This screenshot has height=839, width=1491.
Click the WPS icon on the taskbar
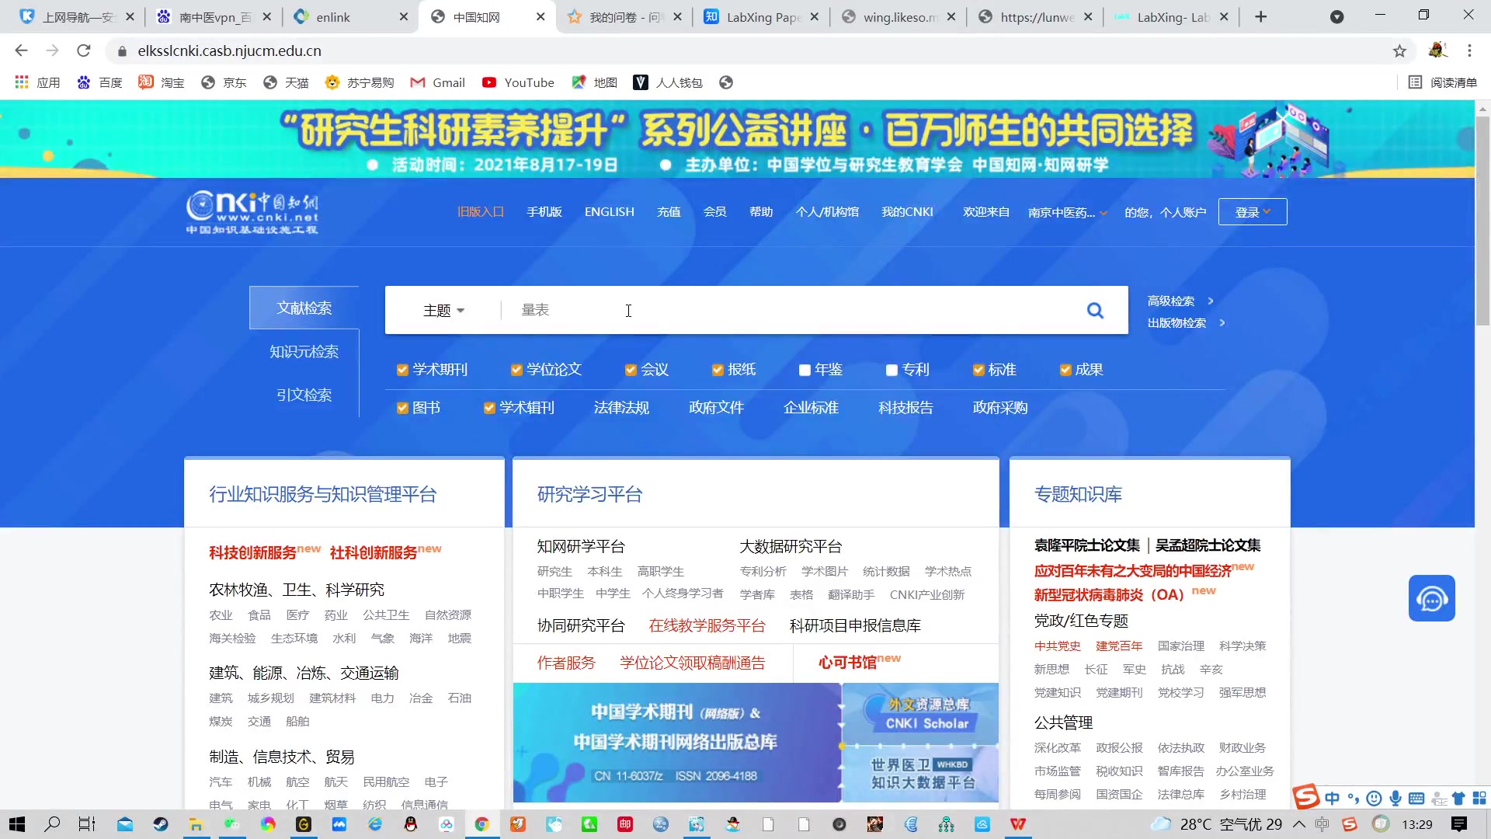[1018, 824]
